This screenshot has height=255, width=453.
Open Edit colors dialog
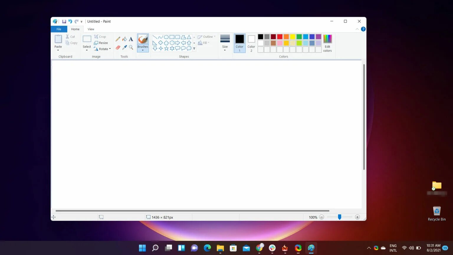[327, 43]
